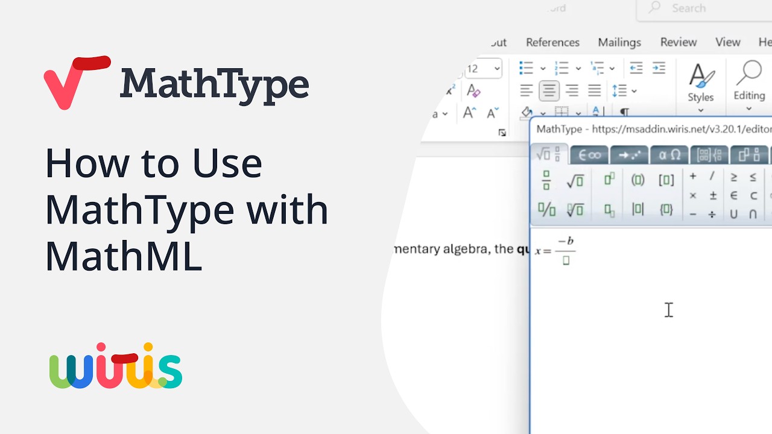The height and width of the screenshot is (434, 772).
Task: Click Word's Clear All Formatting icon
Action: tap(473, 91)
